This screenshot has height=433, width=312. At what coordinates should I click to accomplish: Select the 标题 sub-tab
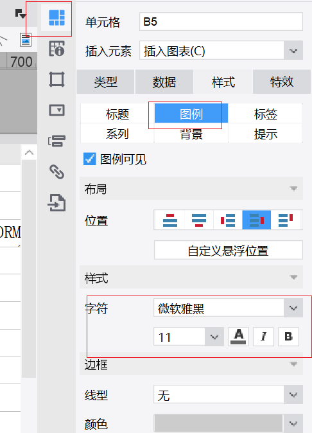117,113
